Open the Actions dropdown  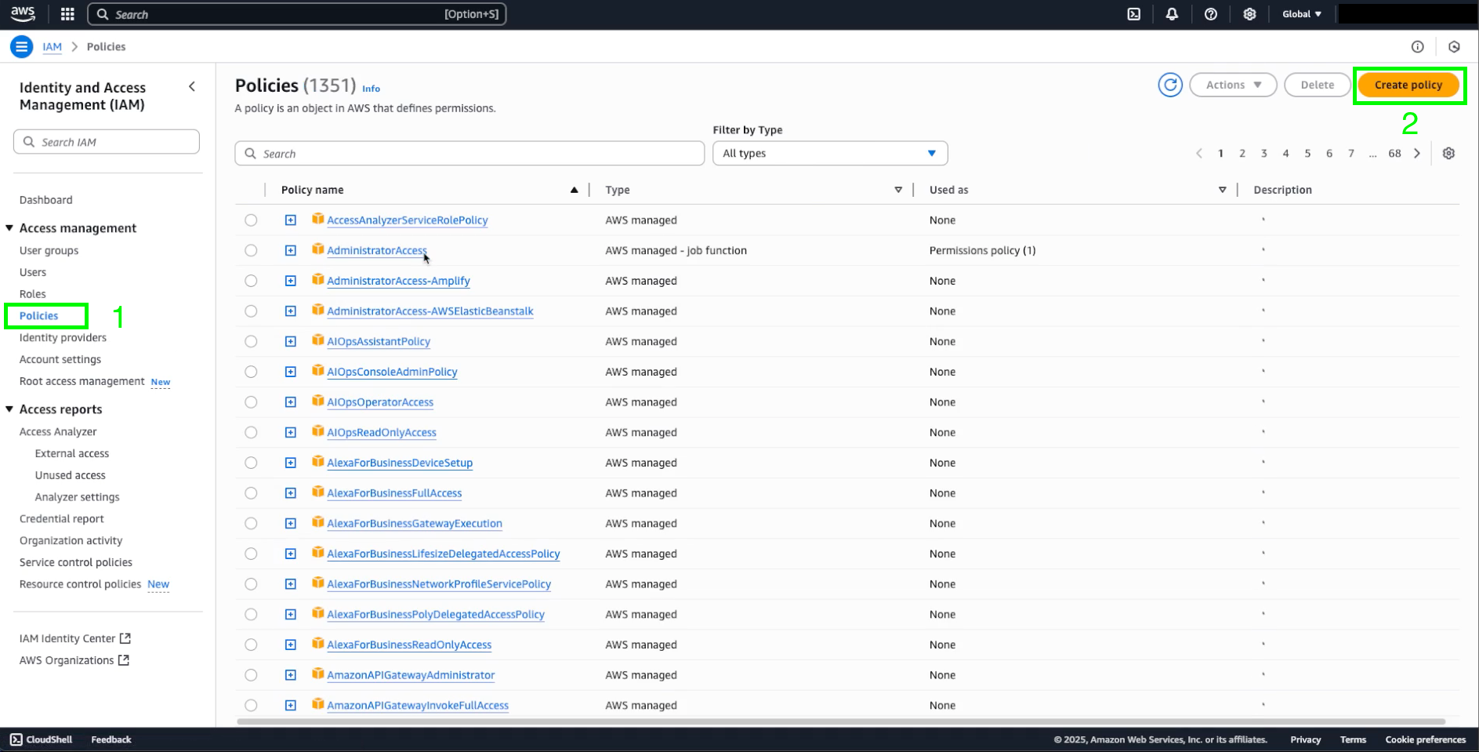click(1233, 85)
